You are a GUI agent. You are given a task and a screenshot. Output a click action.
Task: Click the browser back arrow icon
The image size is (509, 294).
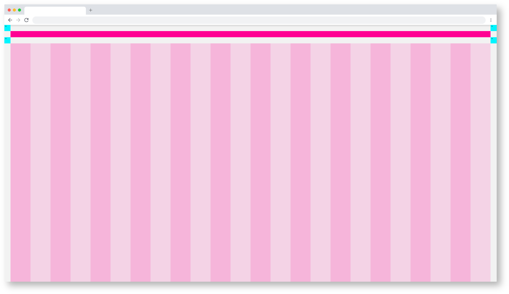10,20
